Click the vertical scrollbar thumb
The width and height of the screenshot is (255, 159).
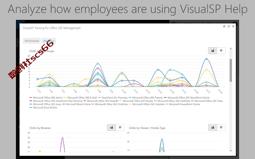231,70
